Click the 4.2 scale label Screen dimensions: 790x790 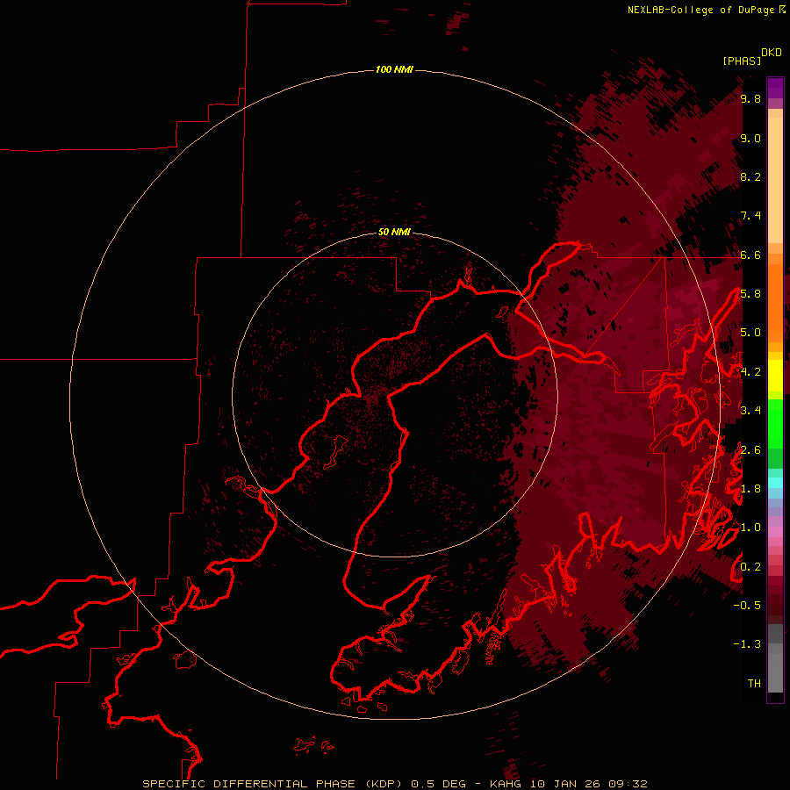750,372
